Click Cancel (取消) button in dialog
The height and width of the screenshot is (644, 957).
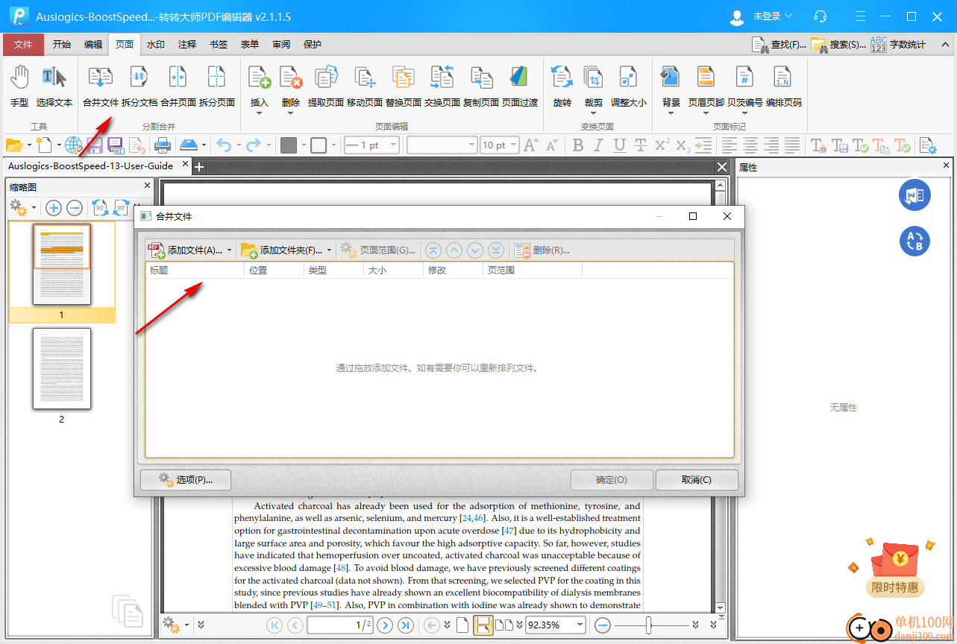pyautogui.click(x=697, y=480)
